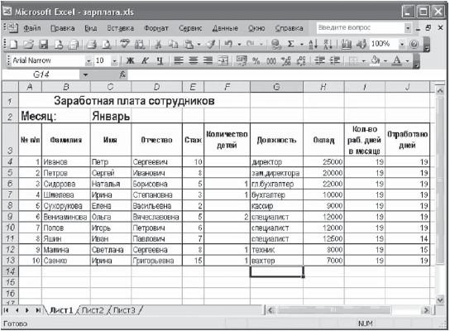Image resolution: width=450 pixels, height=331 pixels.
Task: Click the horizontal scrollbar thumb
Action: pos(333,310)
